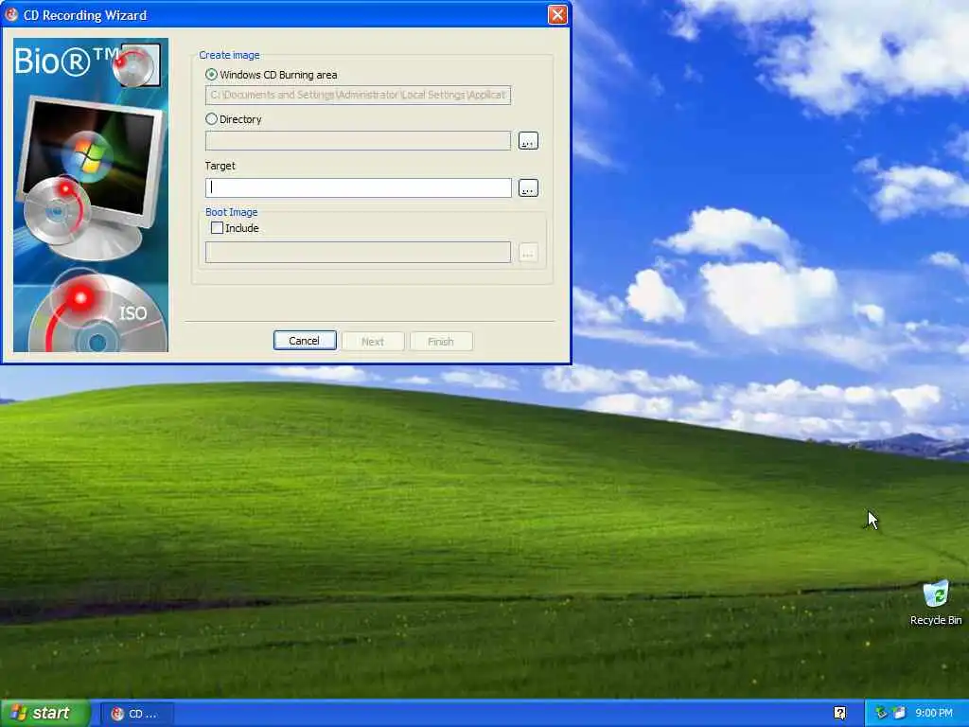
Task: Click the Finish button
Action: (441, 341)
